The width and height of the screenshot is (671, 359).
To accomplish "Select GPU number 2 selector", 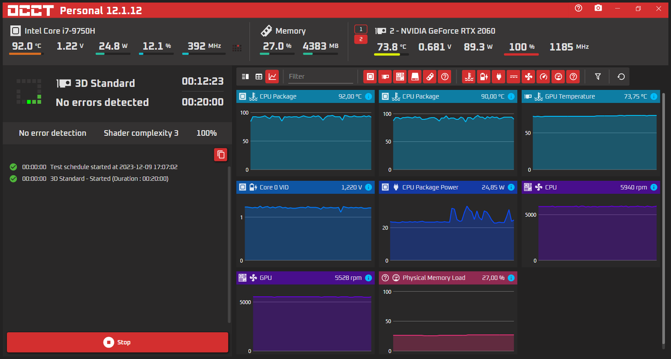I will pos(361,39).
